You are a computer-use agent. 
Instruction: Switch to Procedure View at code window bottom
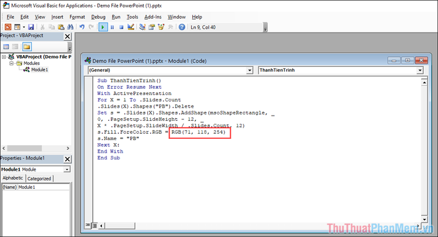(88, 225)
